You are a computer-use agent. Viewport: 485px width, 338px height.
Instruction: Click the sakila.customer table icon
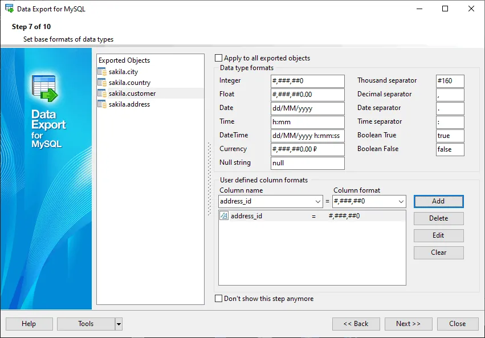[x=102, y=93]
